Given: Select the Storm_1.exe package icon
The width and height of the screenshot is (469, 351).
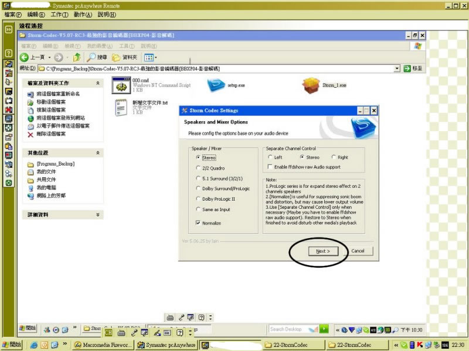Looking at the screenshot, I should [x=311, y=85].
